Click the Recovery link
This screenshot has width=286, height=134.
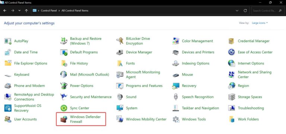click(x=189, y=86)
